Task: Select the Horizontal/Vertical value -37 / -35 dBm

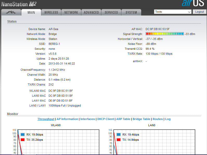Action: pos(154,39)
